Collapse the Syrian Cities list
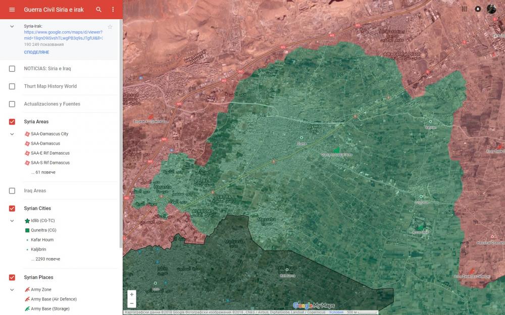 (12, 221)
